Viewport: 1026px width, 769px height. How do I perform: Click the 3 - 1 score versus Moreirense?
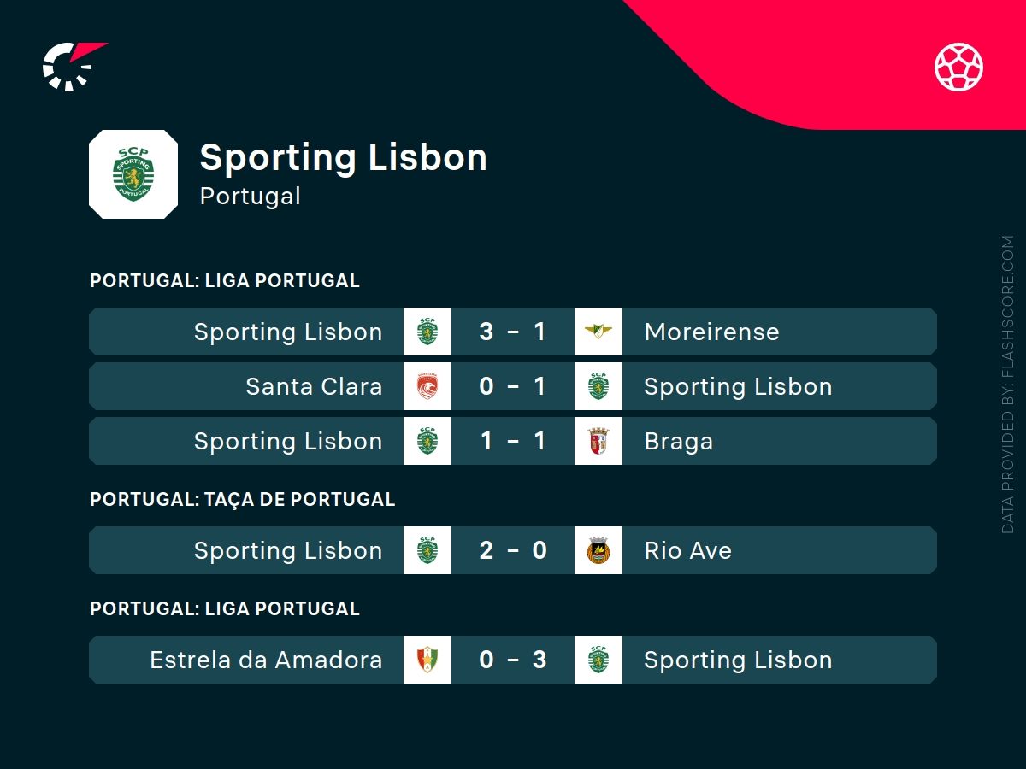point(513,332)
